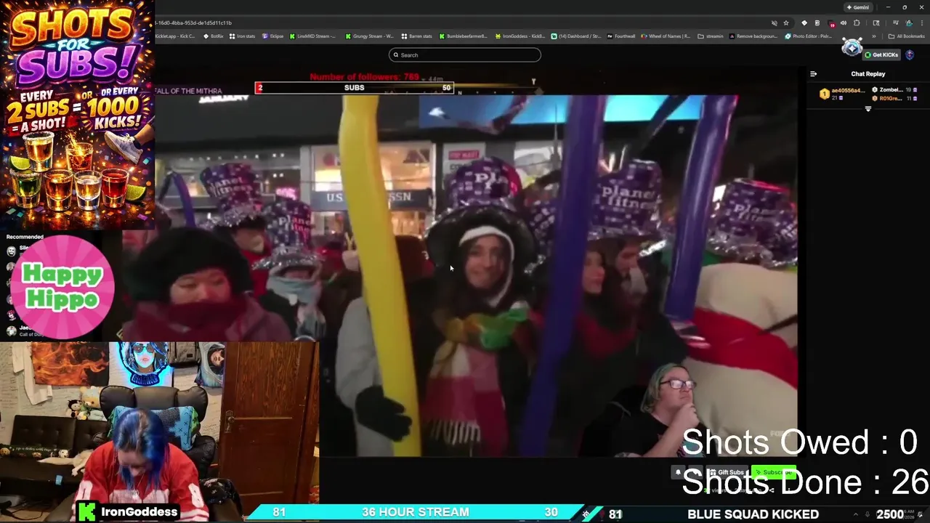The width and height of the screenshot is (930, 523).
Task: Click the camera-off icon in address bar
Action: point(775,23)
